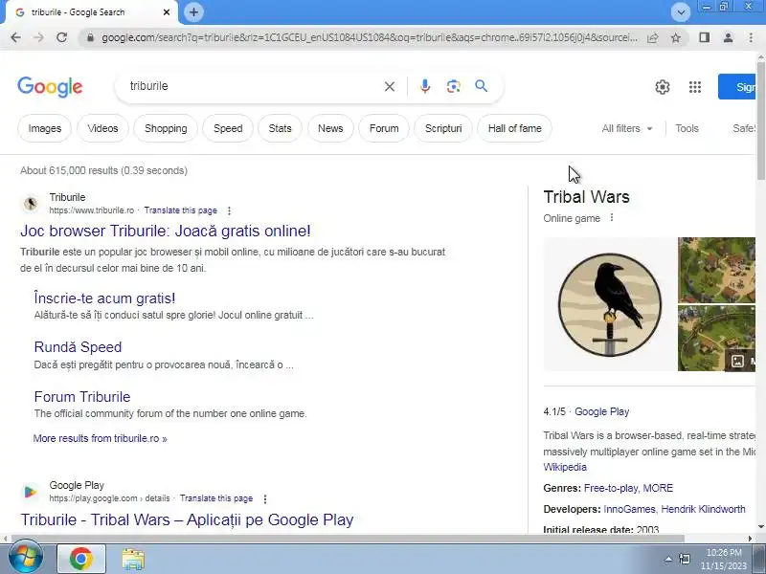The width and height of the screenshot is (766, 574).
Task: Open the upper village screenshot thumbnail
Action: tap(716, 270)
